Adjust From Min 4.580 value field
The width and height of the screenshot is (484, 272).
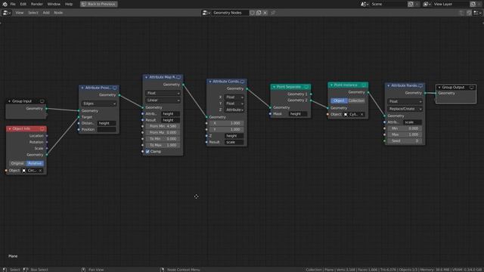tap(163, 126)
